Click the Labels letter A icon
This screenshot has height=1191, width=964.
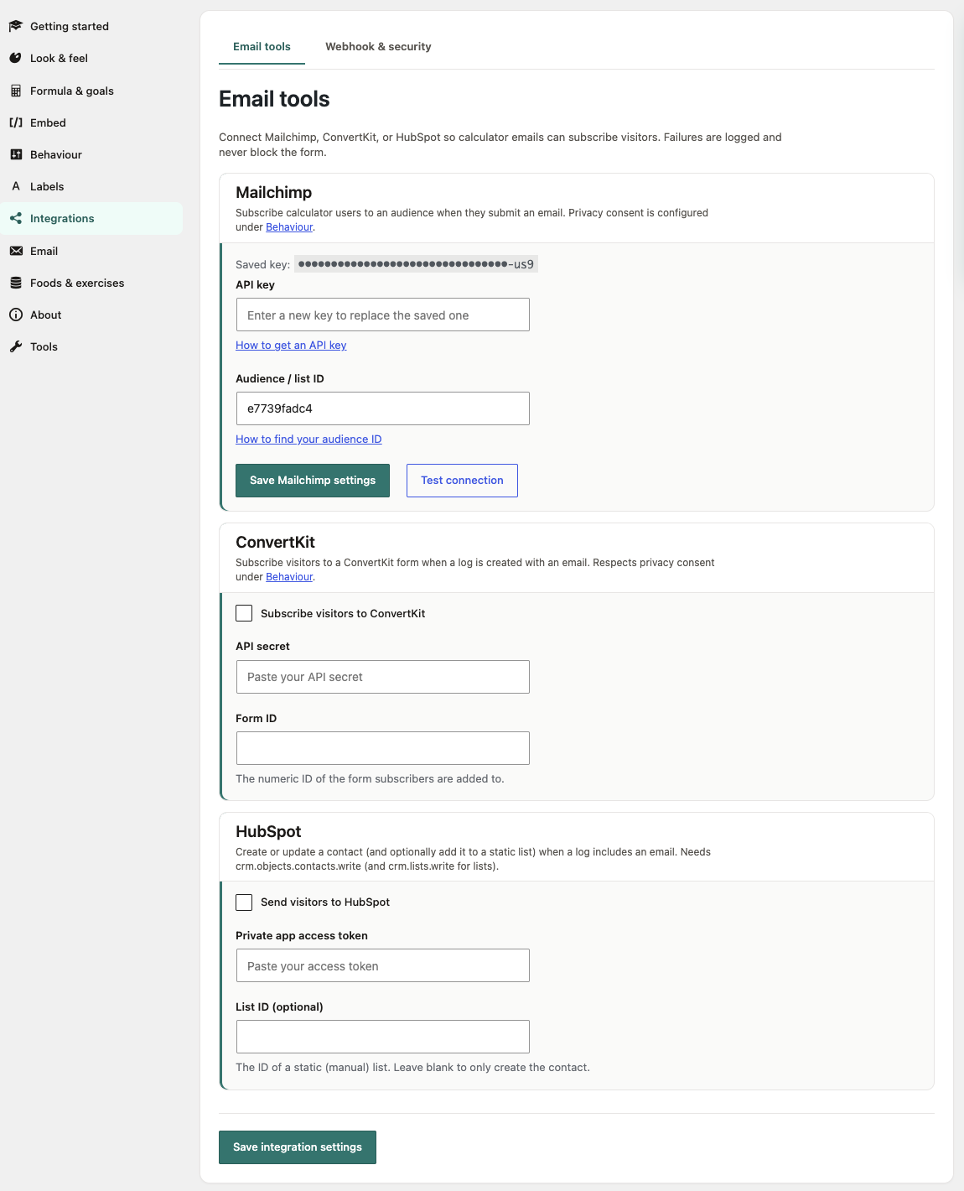(x=15, y=186)
